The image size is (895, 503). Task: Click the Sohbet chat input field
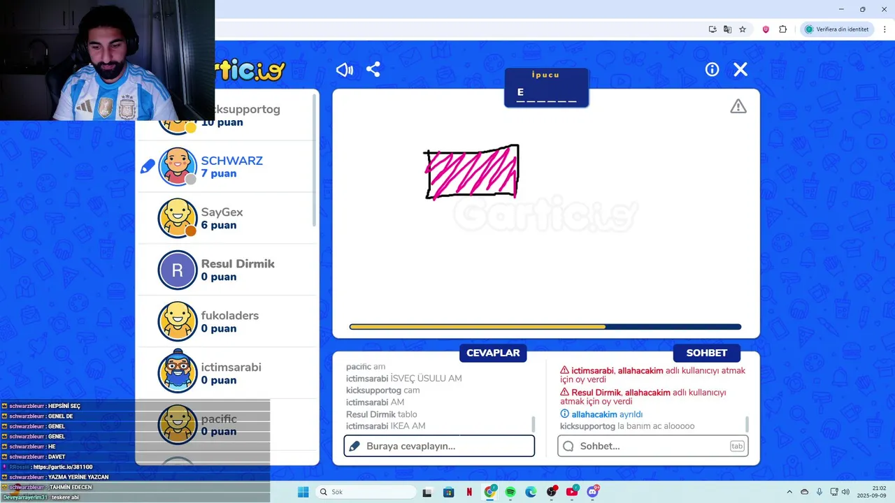(652, 446)
